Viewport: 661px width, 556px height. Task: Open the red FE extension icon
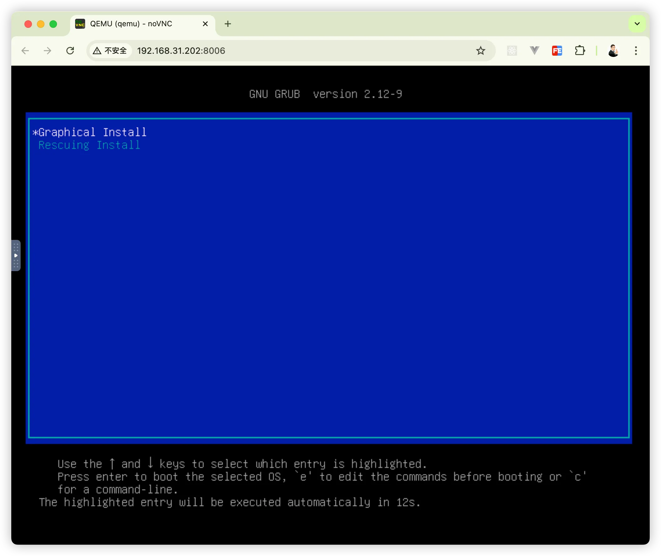[x=557, y=51]
